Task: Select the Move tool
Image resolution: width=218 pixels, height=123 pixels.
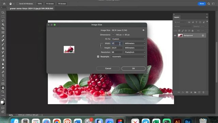Action: 3,13
